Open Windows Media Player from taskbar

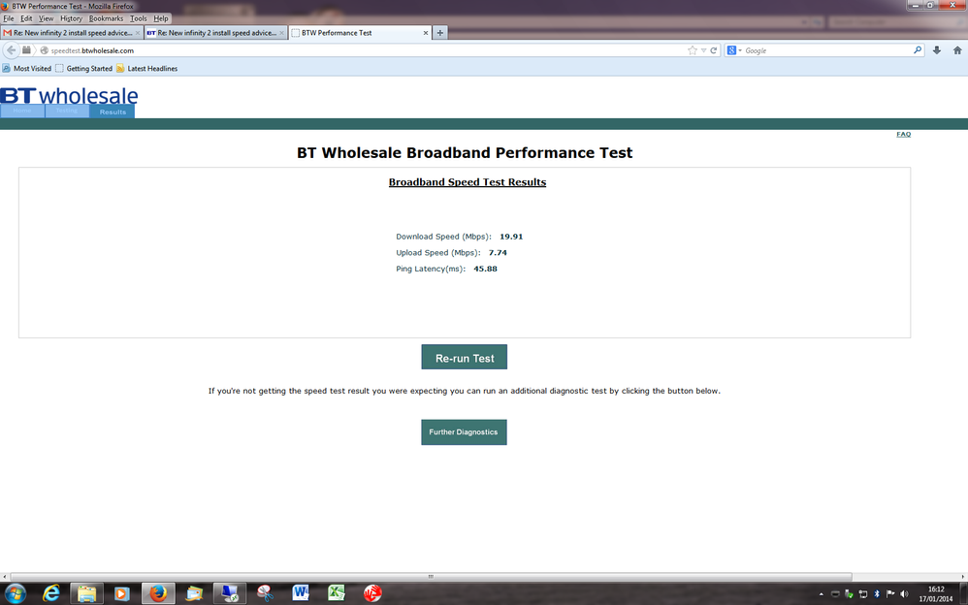(x=121, y=593)
